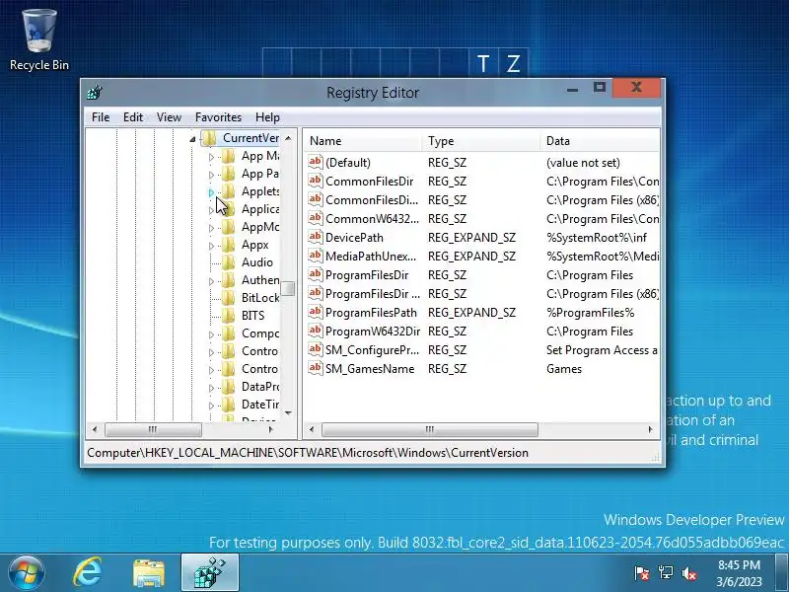The height and width of the screenshot is (592, 789).
Task: Click the ProgramFilesPath value string icon
Action: tap(315, 312)
